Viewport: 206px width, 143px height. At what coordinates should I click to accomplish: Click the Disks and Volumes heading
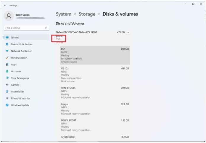pos(70,24)
